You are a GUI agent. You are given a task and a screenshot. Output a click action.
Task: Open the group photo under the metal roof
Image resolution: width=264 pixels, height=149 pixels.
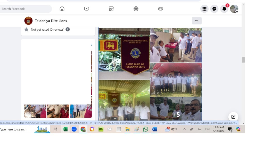124,100
